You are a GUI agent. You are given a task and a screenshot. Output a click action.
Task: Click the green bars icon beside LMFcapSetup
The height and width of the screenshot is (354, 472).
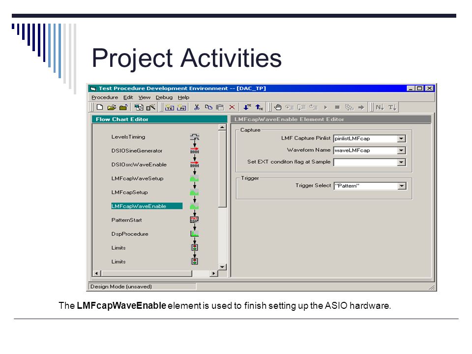[195, 192]
